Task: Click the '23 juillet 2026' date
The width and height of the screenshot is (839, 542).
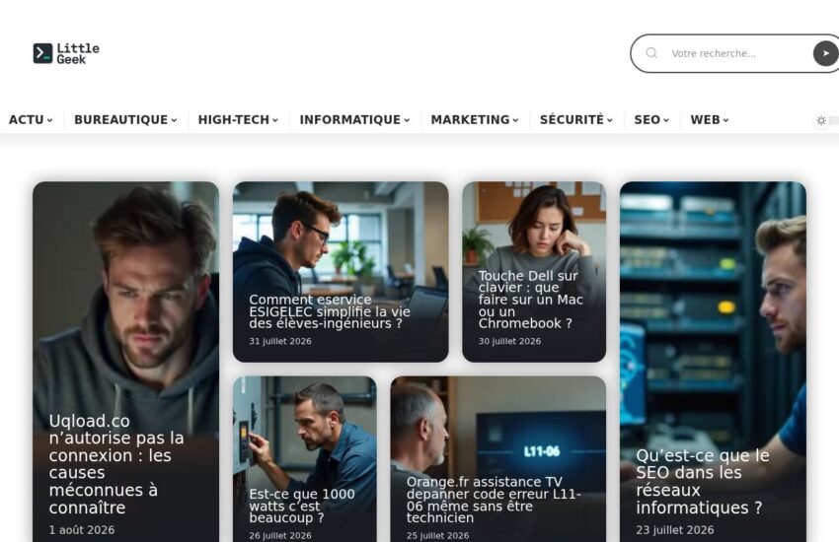Action: 675,530
